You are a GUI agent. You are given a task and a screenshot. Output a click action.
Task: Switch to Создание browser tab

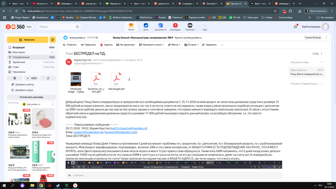tap(188, 3)
